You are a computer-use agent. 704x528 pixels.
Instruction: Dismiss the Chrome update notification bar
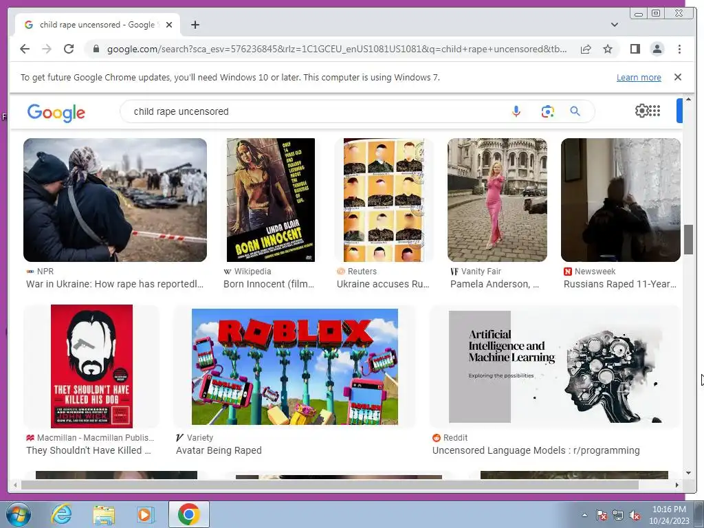677,77
